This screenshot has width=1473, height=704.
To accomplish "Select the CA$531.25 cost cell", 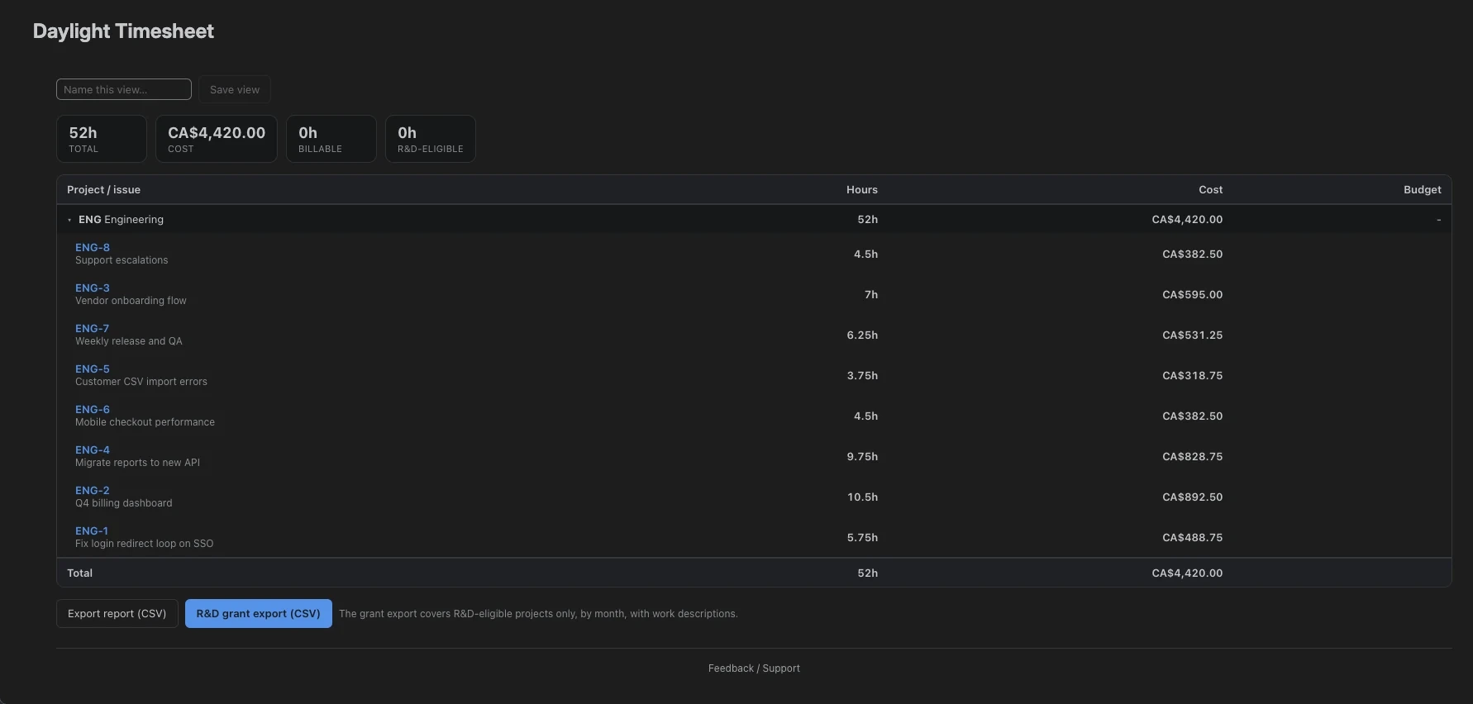I will click(x=1193, y=335).
